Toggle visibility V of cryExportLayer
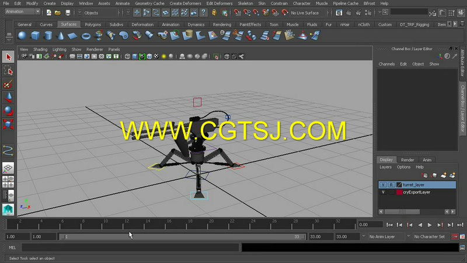This screenshot has width=467, height=263. tap(383, 192)
